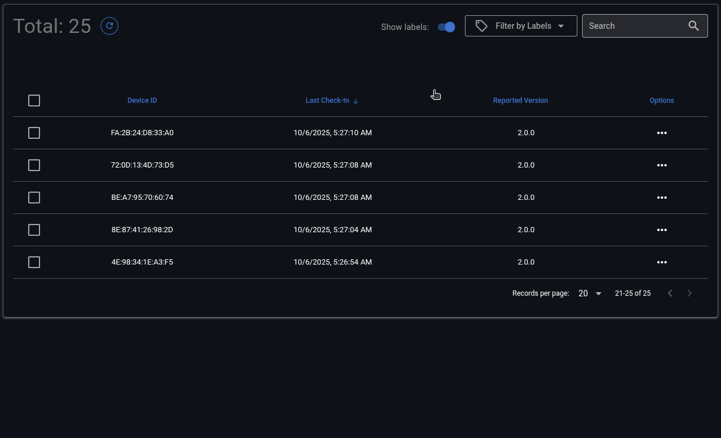Sort by the Device ID column header
The image size is (721, 438).
tap(142, 101)
